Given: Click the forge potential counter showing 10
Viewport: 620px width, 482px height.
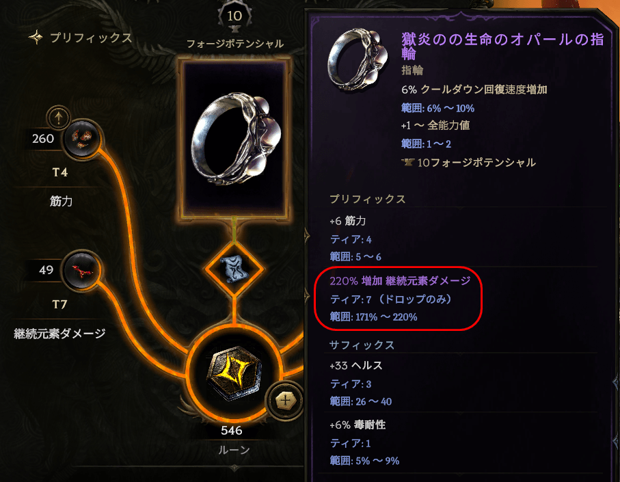Looking at the screenshot, I should 234,16.
